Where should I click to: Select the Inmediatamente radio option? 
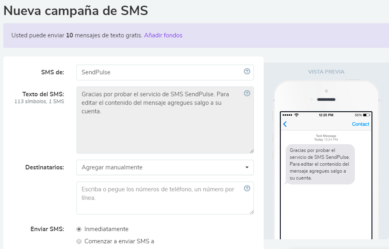[x=79, y=229]
